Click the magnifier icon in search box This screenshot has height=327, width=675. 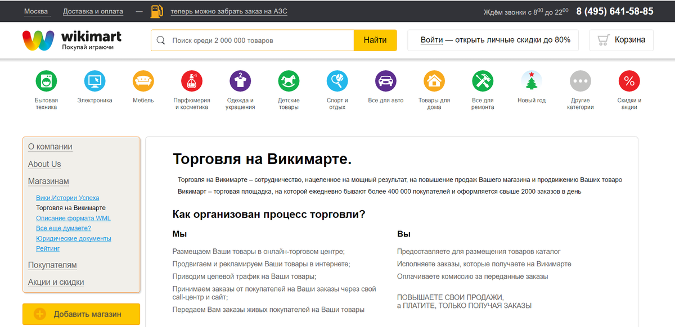(161, 40)
